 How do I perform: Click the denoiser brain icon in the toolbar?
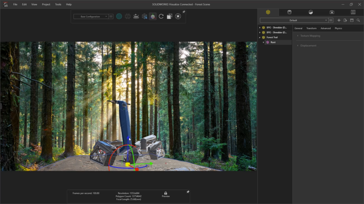pyautogui.click(x=128, y=16)
